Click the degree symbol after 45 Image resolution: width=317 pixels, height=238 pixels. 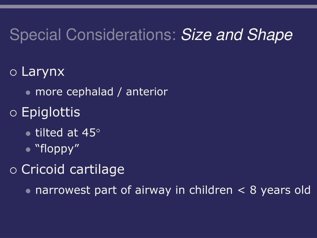(x=98, y=131)
